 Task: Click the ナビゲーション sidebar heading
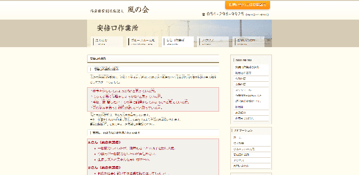(x=243, y=131)
